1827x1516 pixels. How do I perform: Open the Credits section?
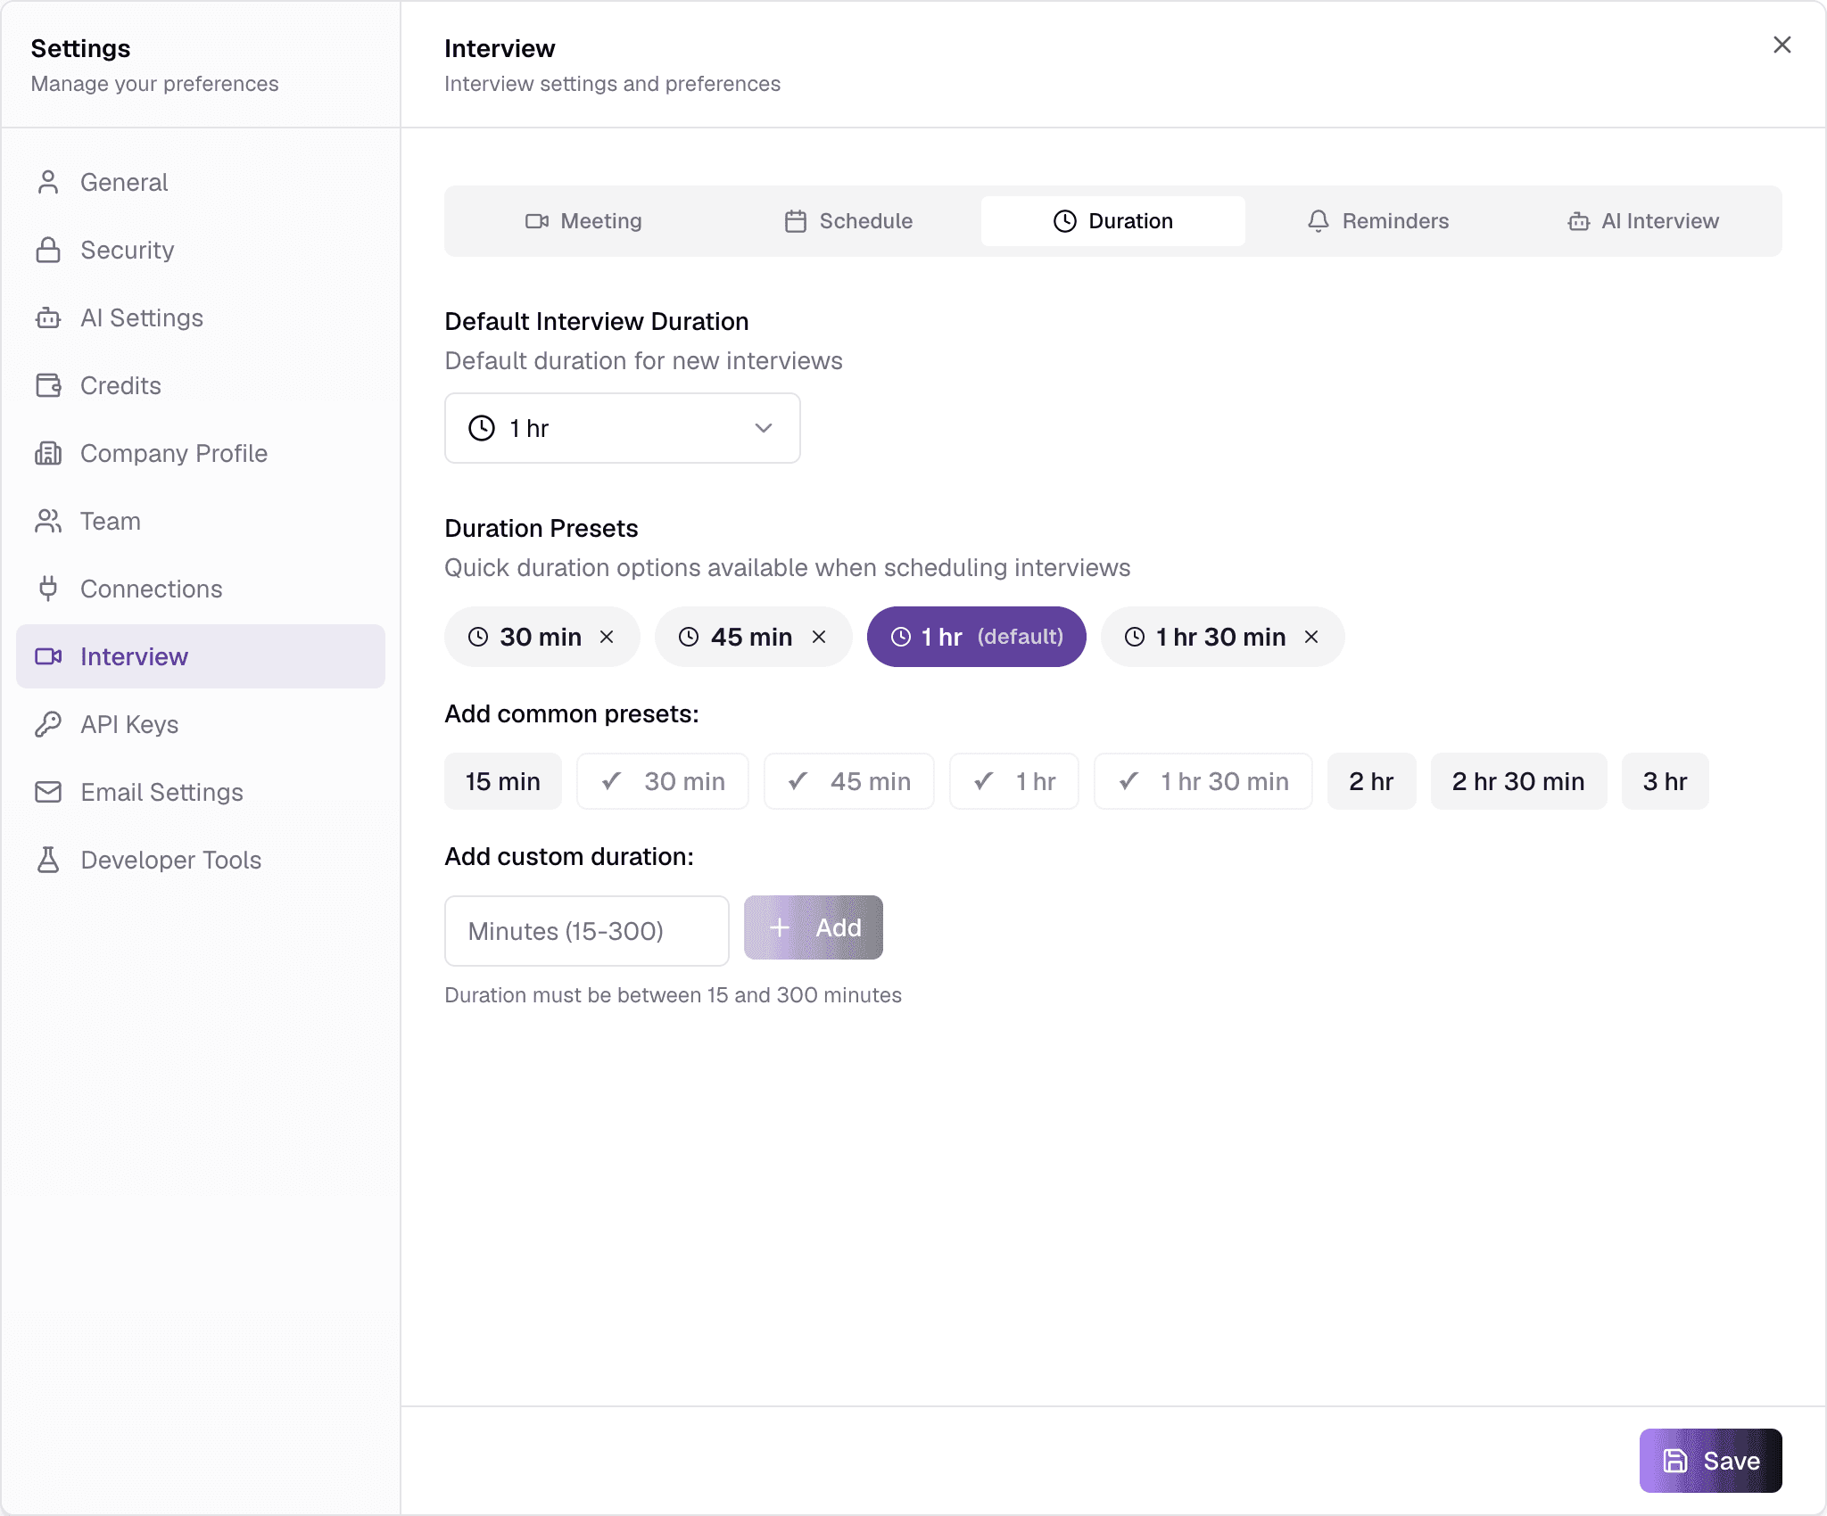tap(200, 385)
